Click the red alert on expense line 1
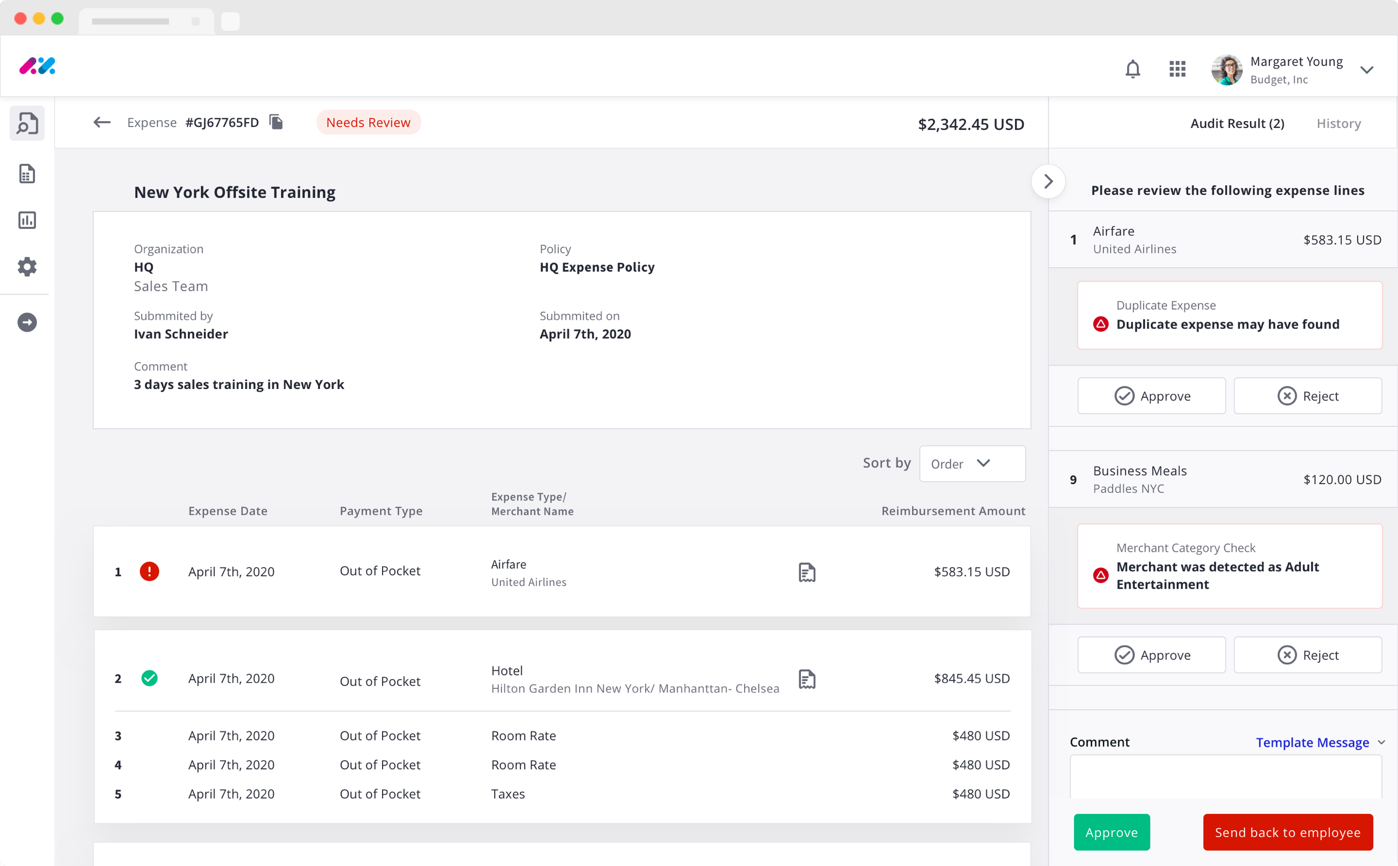Image resolution: width=1398 pixels, height=866 pixels. click(x=150, y=571)
